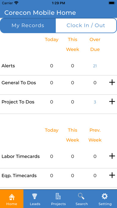Switch to Clock In / Out segment
Viewport: 117px width, 208px height.
[x=86, y=25]
